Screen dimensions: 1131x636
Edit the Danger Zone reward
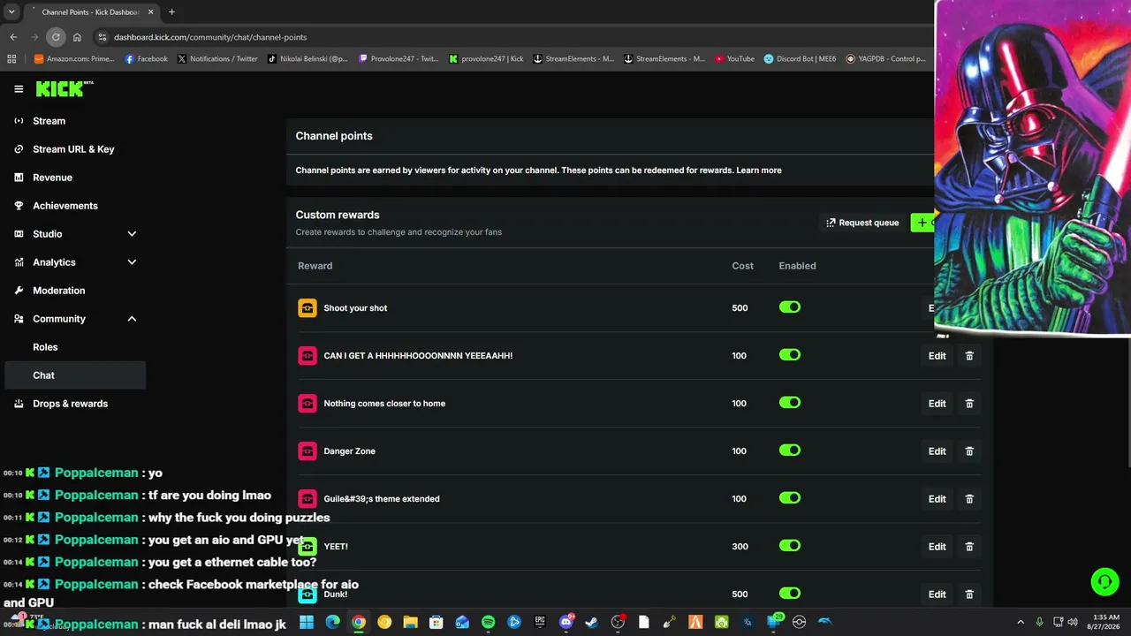coord(937,451)
